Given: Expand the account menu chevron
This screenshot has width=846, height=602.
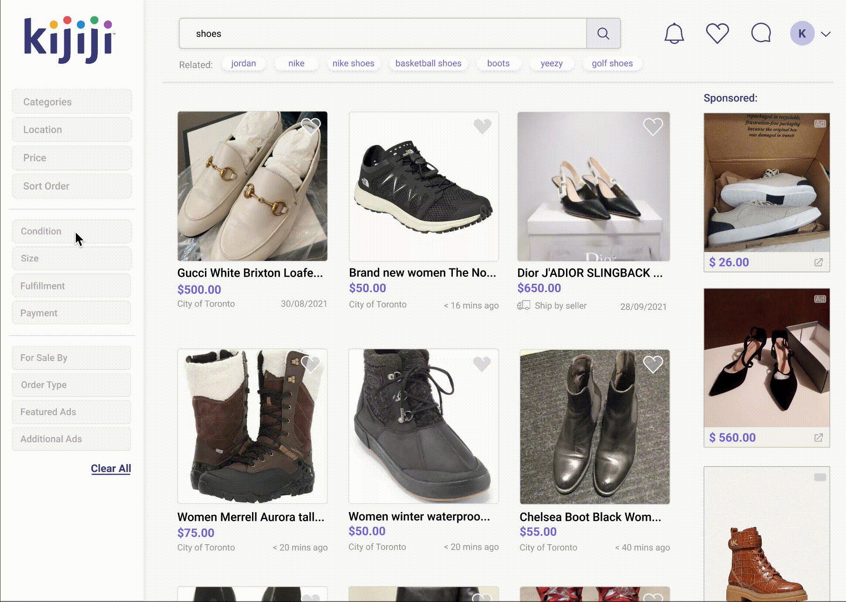Looking at the screenshot, I should 826,34.
